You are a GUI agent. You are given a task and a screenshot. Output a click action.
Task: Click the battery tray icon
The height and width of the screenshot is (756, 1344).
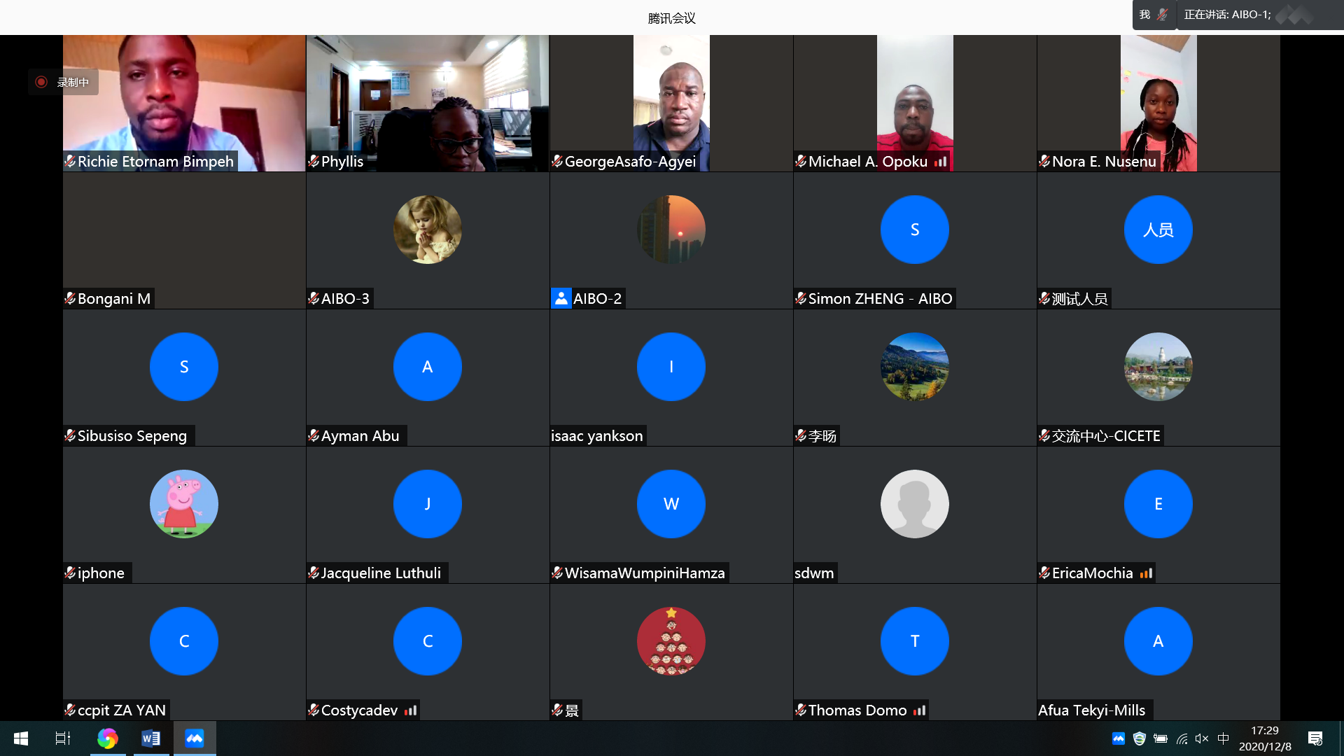point(1161,738)
